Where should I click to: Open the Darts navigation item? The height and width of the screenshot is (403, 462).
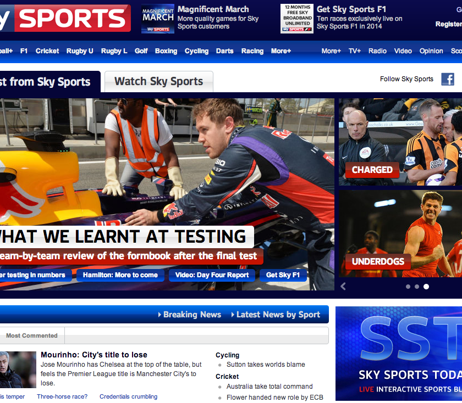tap(225, 51)
